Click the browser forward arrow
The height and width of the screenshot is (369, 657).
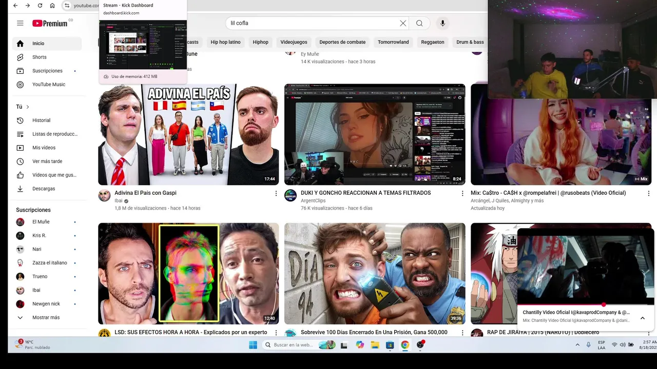coord(28,6)
